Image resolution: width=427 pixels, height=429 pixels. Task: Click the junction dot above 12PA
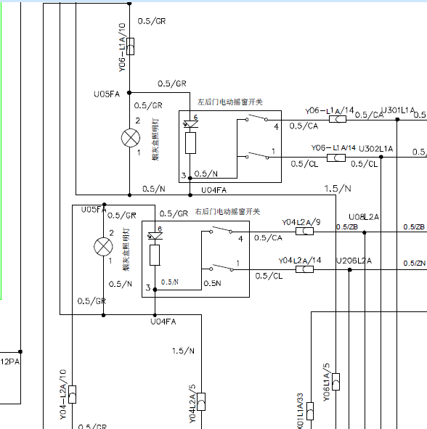pyautogui.click(x=20, y=351)
